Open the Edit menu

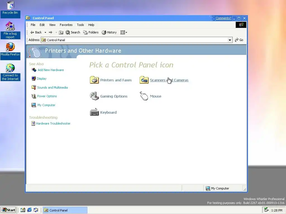pyautogui.click(x=42, y=25)
